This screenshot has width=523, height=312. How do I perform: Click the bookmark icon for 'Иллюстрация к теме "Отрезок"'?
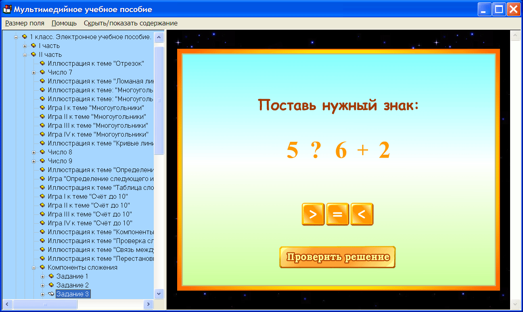42,63
